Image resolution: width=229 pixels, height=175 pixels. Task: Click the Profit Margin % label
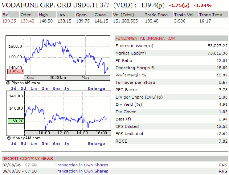pos(131,75)
